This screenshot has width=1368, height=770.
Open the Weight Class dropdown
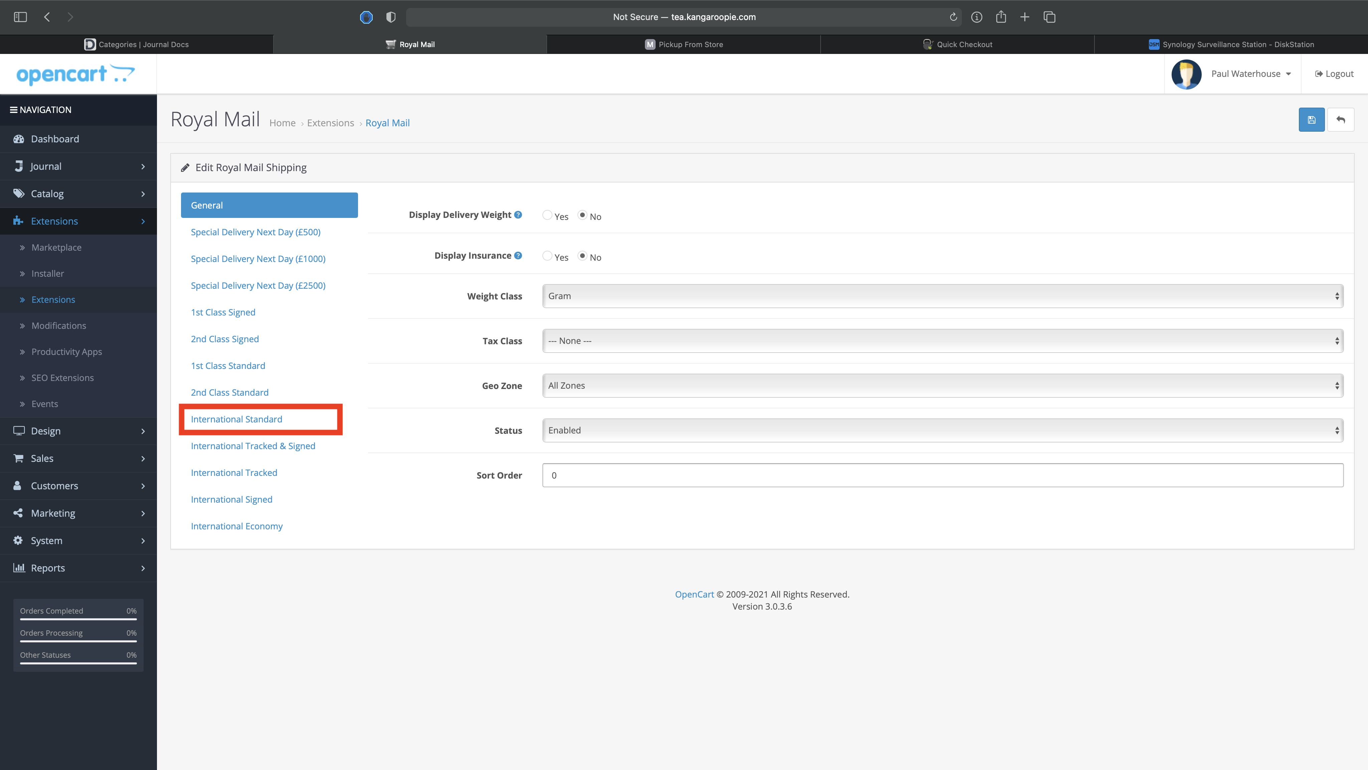942,296
